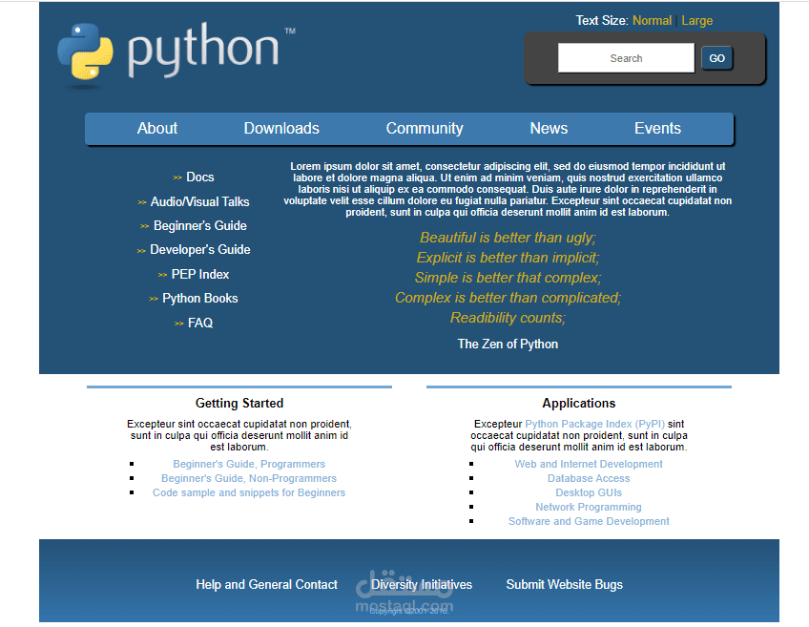Open the About menu item
This screenshot has width=809, height=627.
pyautogui.click(x=156, y=129)
